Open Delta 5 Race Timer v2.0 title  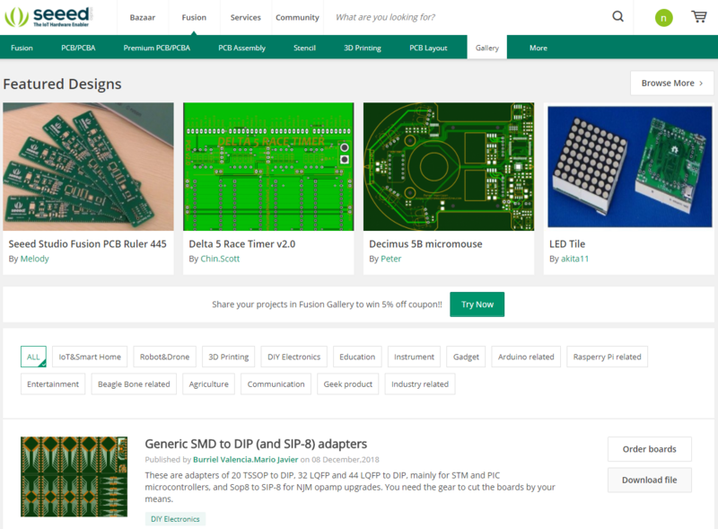[x=242, y=244]
